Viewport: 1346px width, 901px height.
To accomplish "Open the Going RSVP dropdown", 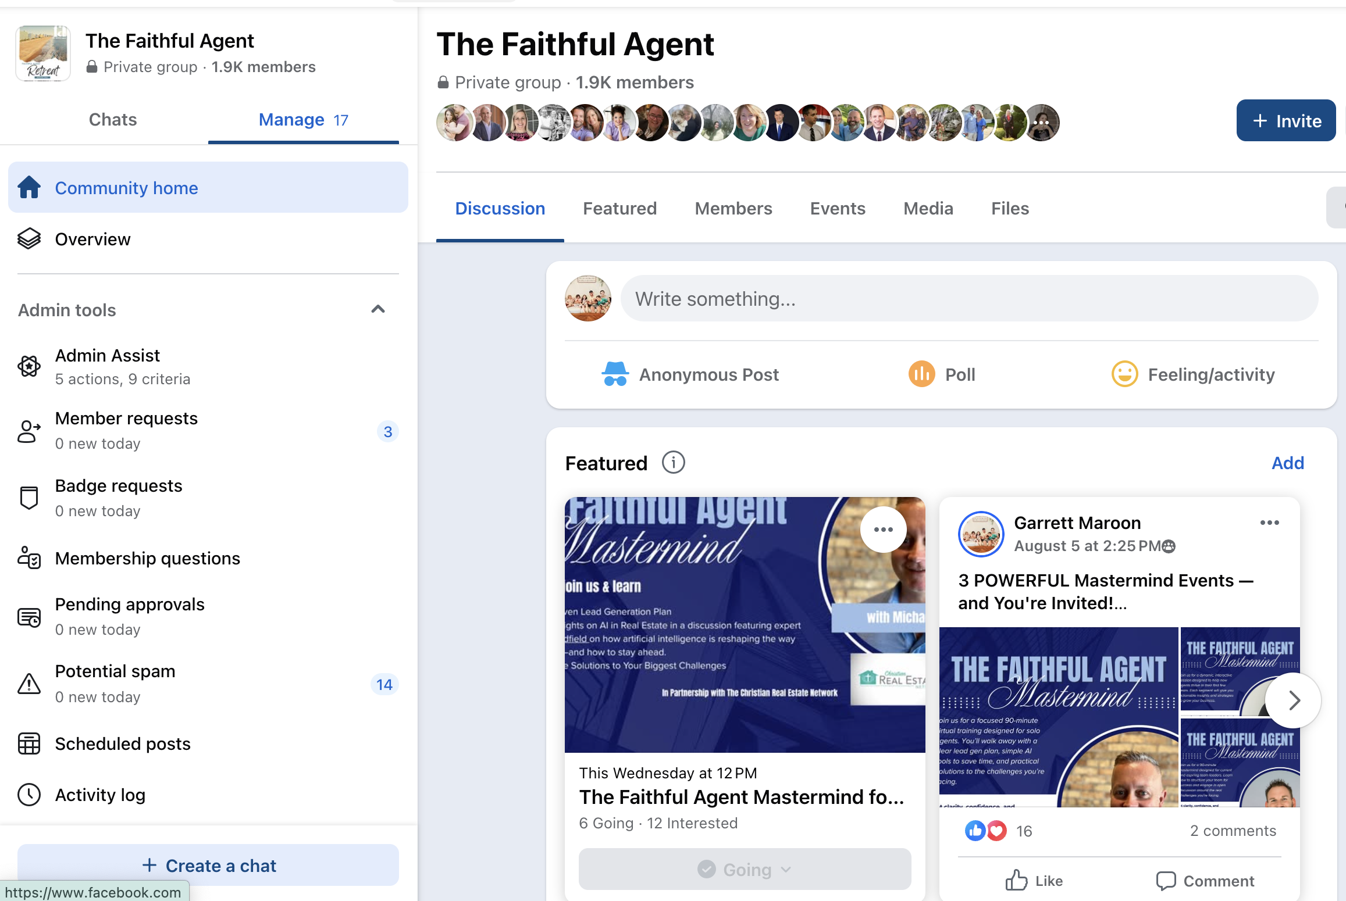I will pos(745,870).
